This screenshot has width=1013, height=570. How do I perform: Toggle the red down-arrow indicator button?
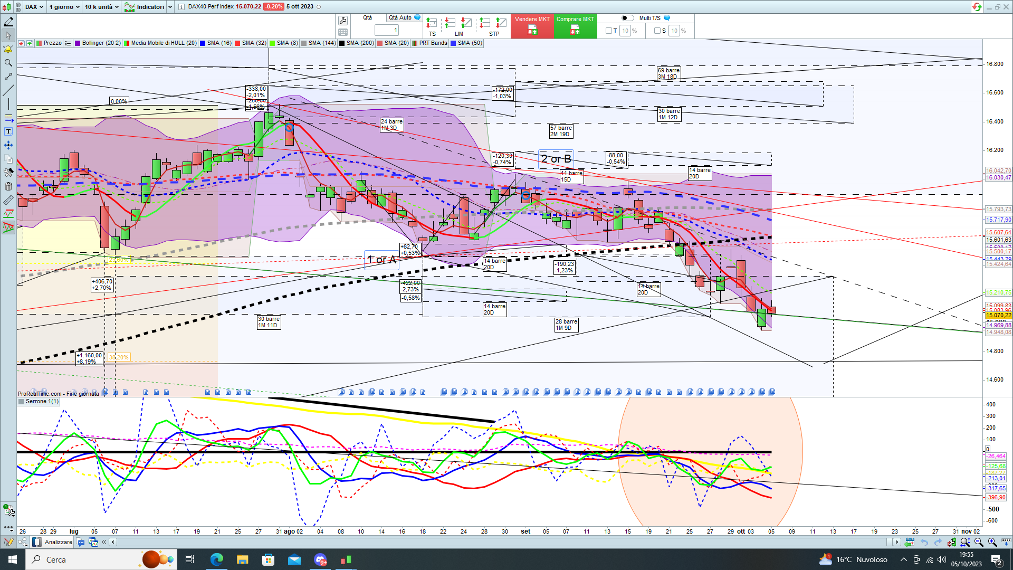coord(21,43)
